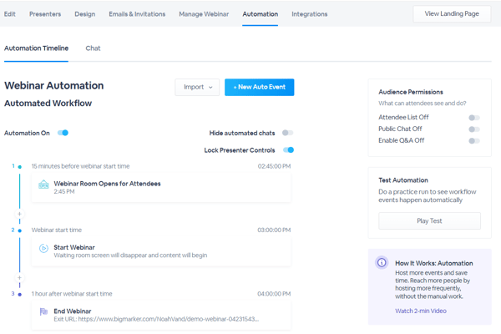Viewport: 501px width, 334px height.
Task: Open the Import dropdown
Action: tap(197, 87)
